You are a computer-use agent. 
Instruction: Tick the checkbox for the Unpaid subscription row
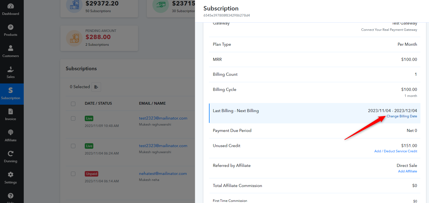(73, 174)
